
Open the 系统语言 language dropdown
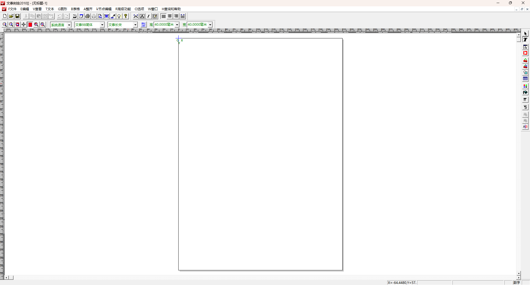69,25
